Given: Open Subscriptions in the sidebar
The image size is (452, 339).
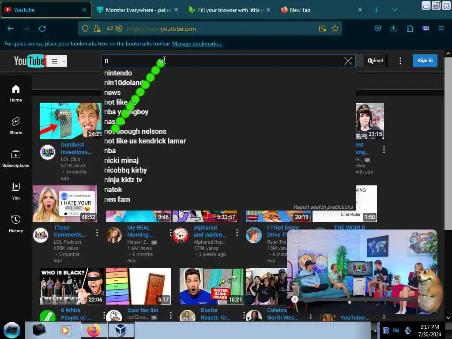Looking at the screenshot, I should point(16,158).
